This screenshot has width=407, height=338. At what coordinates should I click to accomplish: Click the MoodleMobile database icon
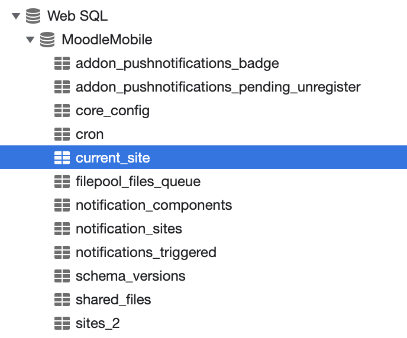click(47, 40)
